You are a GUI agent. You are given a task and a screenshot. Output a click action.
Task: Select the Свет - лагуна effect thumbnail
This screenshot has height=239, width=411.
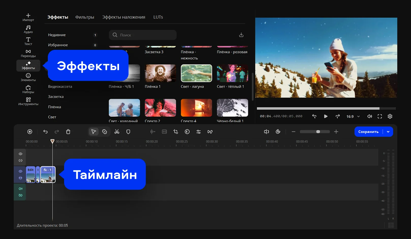click(196, 73)
